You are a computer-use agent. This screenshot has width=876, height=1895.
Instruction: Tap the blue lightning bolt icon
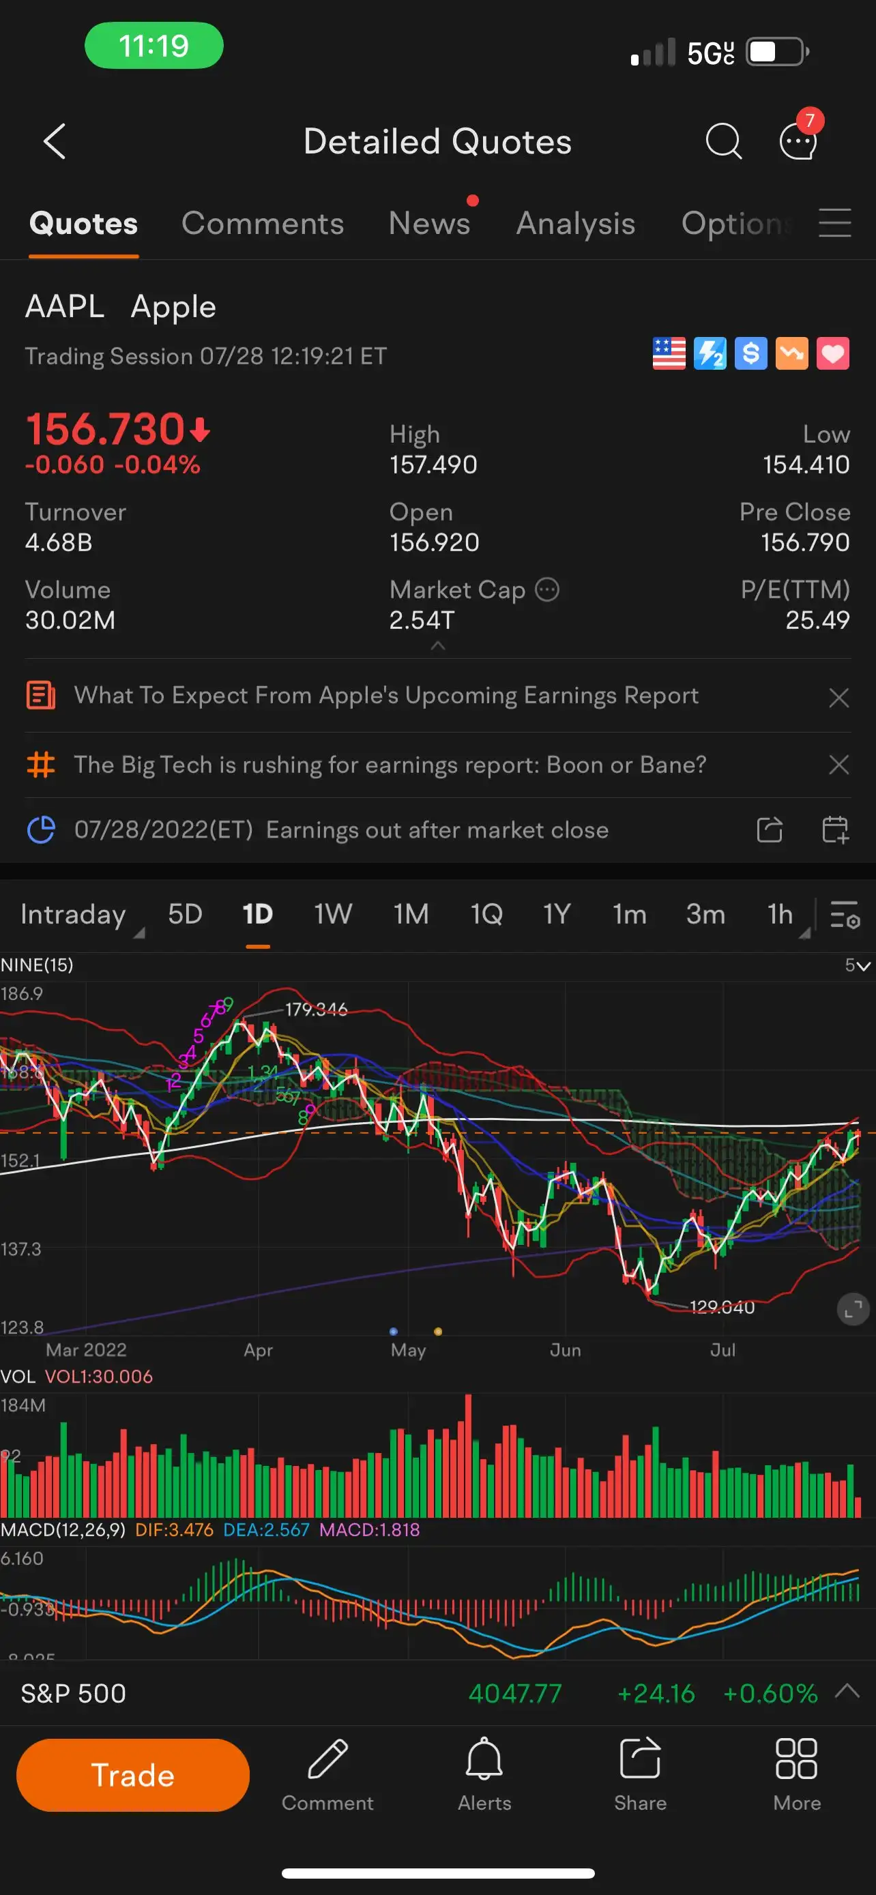pos(710,354)
